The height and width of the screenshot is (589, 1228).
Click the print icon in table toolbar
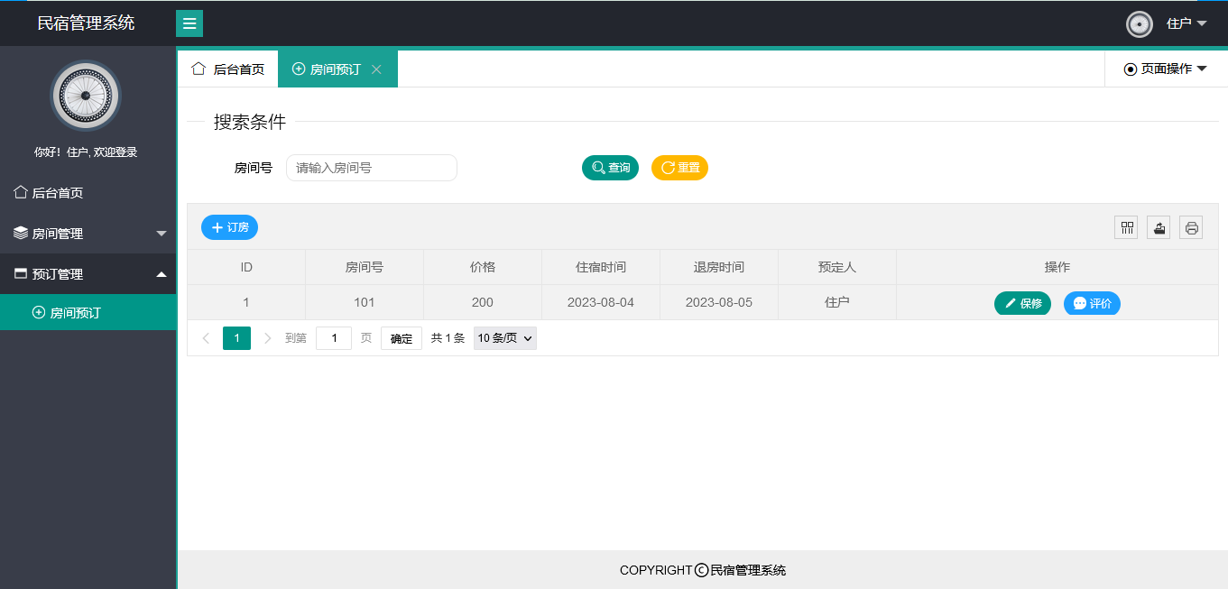tap(1191, 227)
